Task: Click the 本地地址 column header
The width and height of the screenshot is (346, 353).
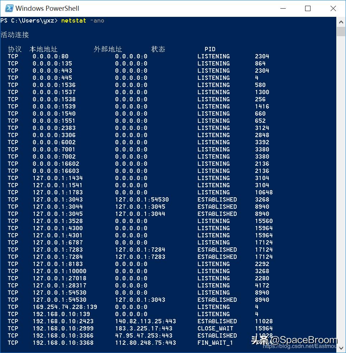Action: 43,49
